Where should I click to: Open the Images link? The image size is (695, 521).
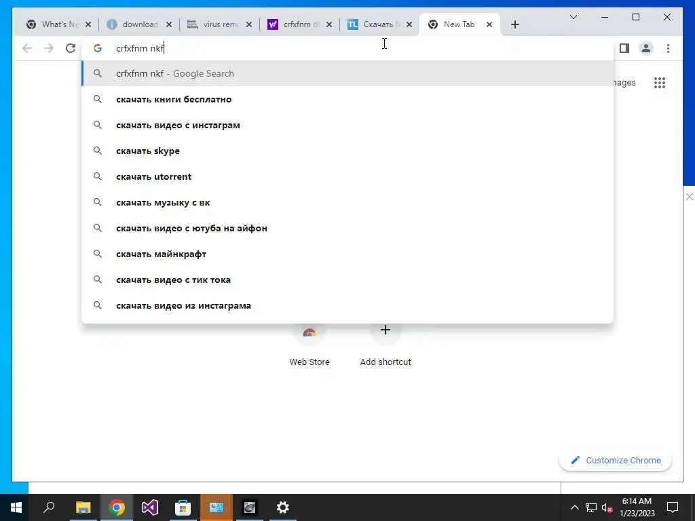tap(624, 83)
